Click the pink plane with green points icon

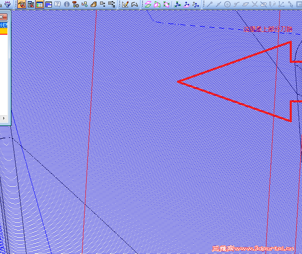click(166, 4)
